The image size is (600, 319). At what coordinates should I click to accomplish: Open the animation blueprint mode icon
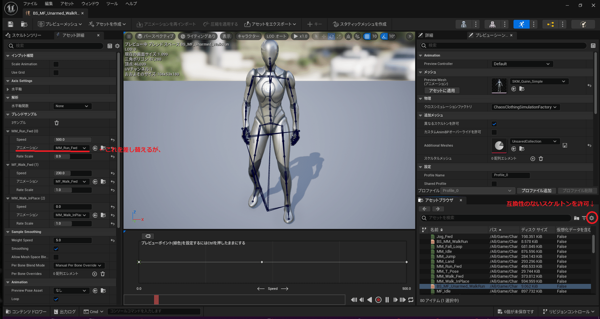550,24
